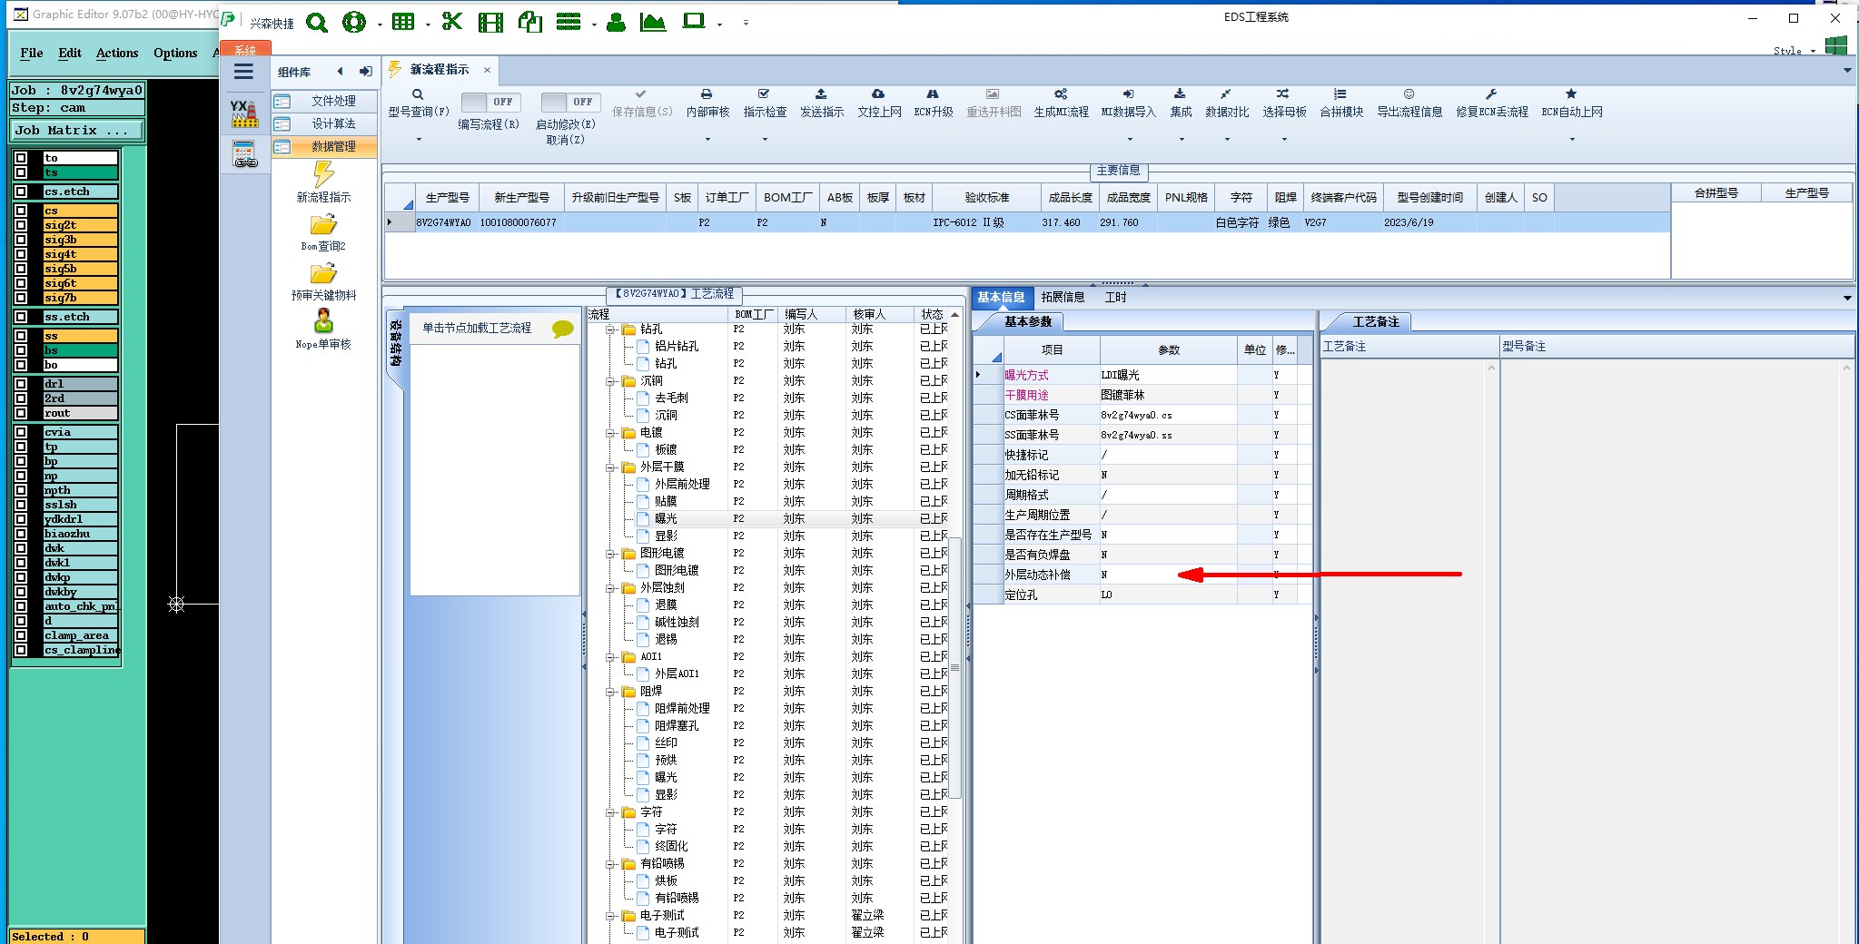Collapse the 阻焊 tree folder
Viewport: 1859px width, 944px height.
(x=612, y=692)
